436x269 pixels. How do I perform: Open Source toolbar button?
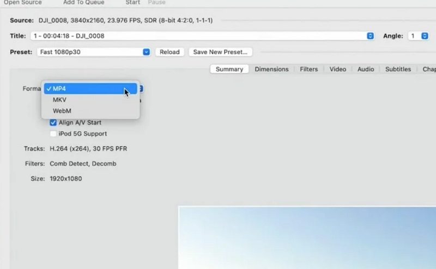[23, 3]
